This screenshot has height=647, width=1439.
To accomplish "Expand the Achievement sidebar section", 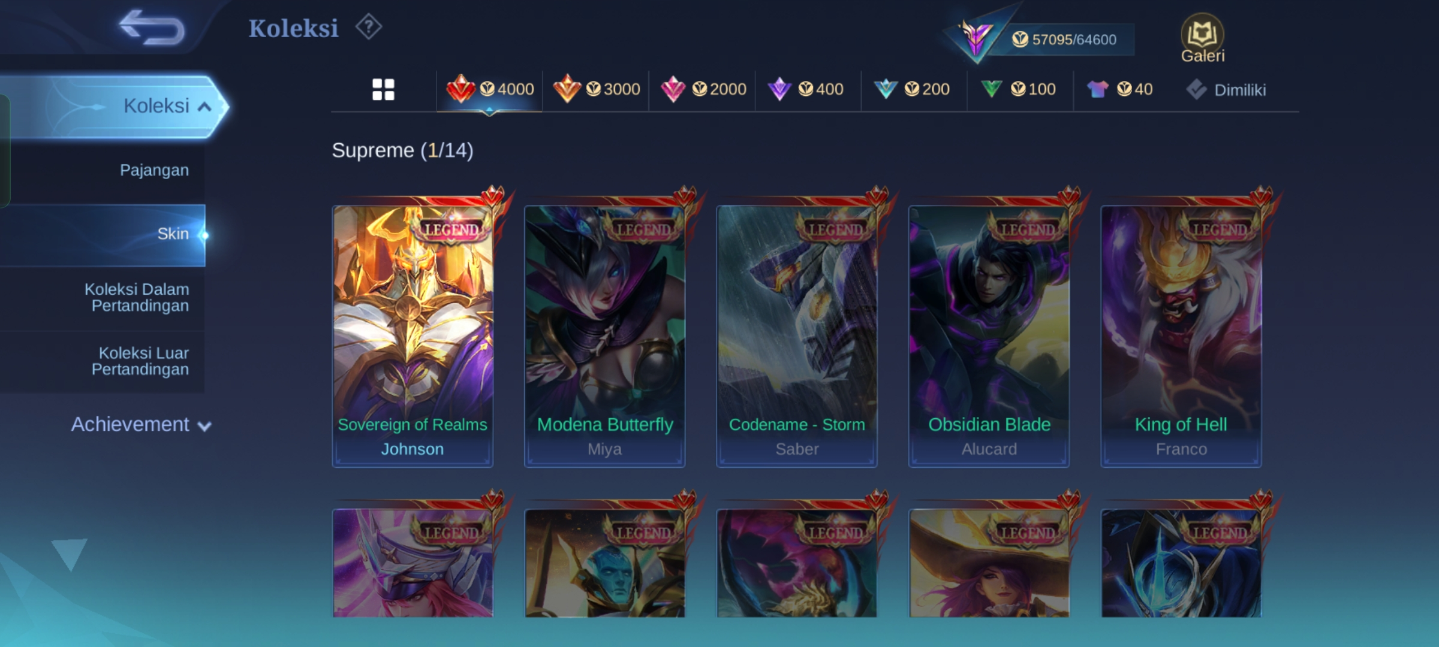I will (x=142, y=425).
